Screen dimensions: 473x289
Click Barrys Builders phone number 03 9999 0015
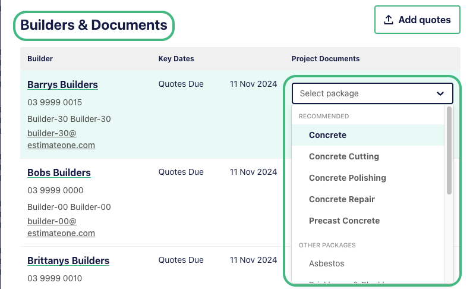55,102
